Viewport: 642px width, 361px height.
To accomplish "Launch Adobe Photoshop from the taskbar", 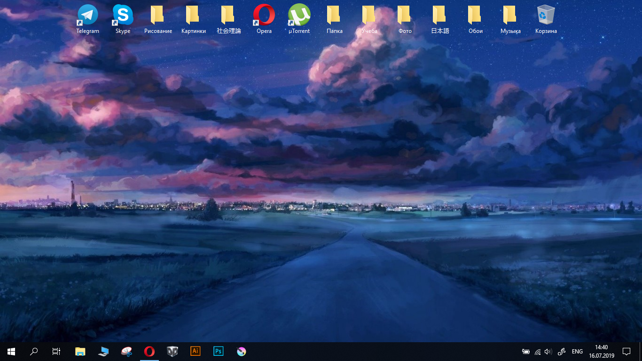I will [x=219, y=352].
